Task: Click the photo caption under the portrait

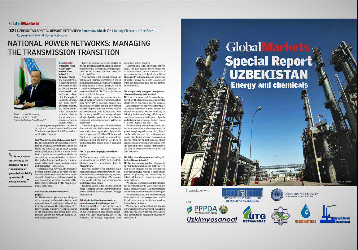Action: click(x=30, y=117)
